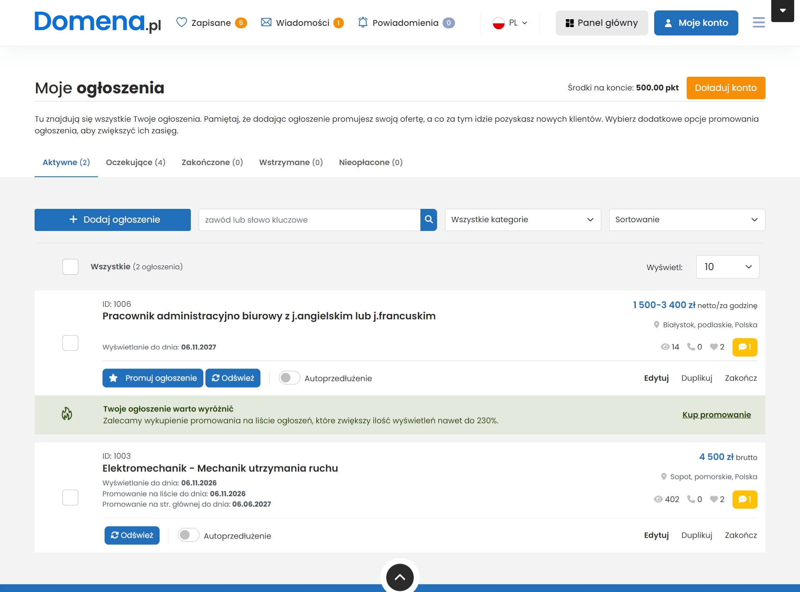
Task: Click the Doładuj konto button
Action: [725, 88]
